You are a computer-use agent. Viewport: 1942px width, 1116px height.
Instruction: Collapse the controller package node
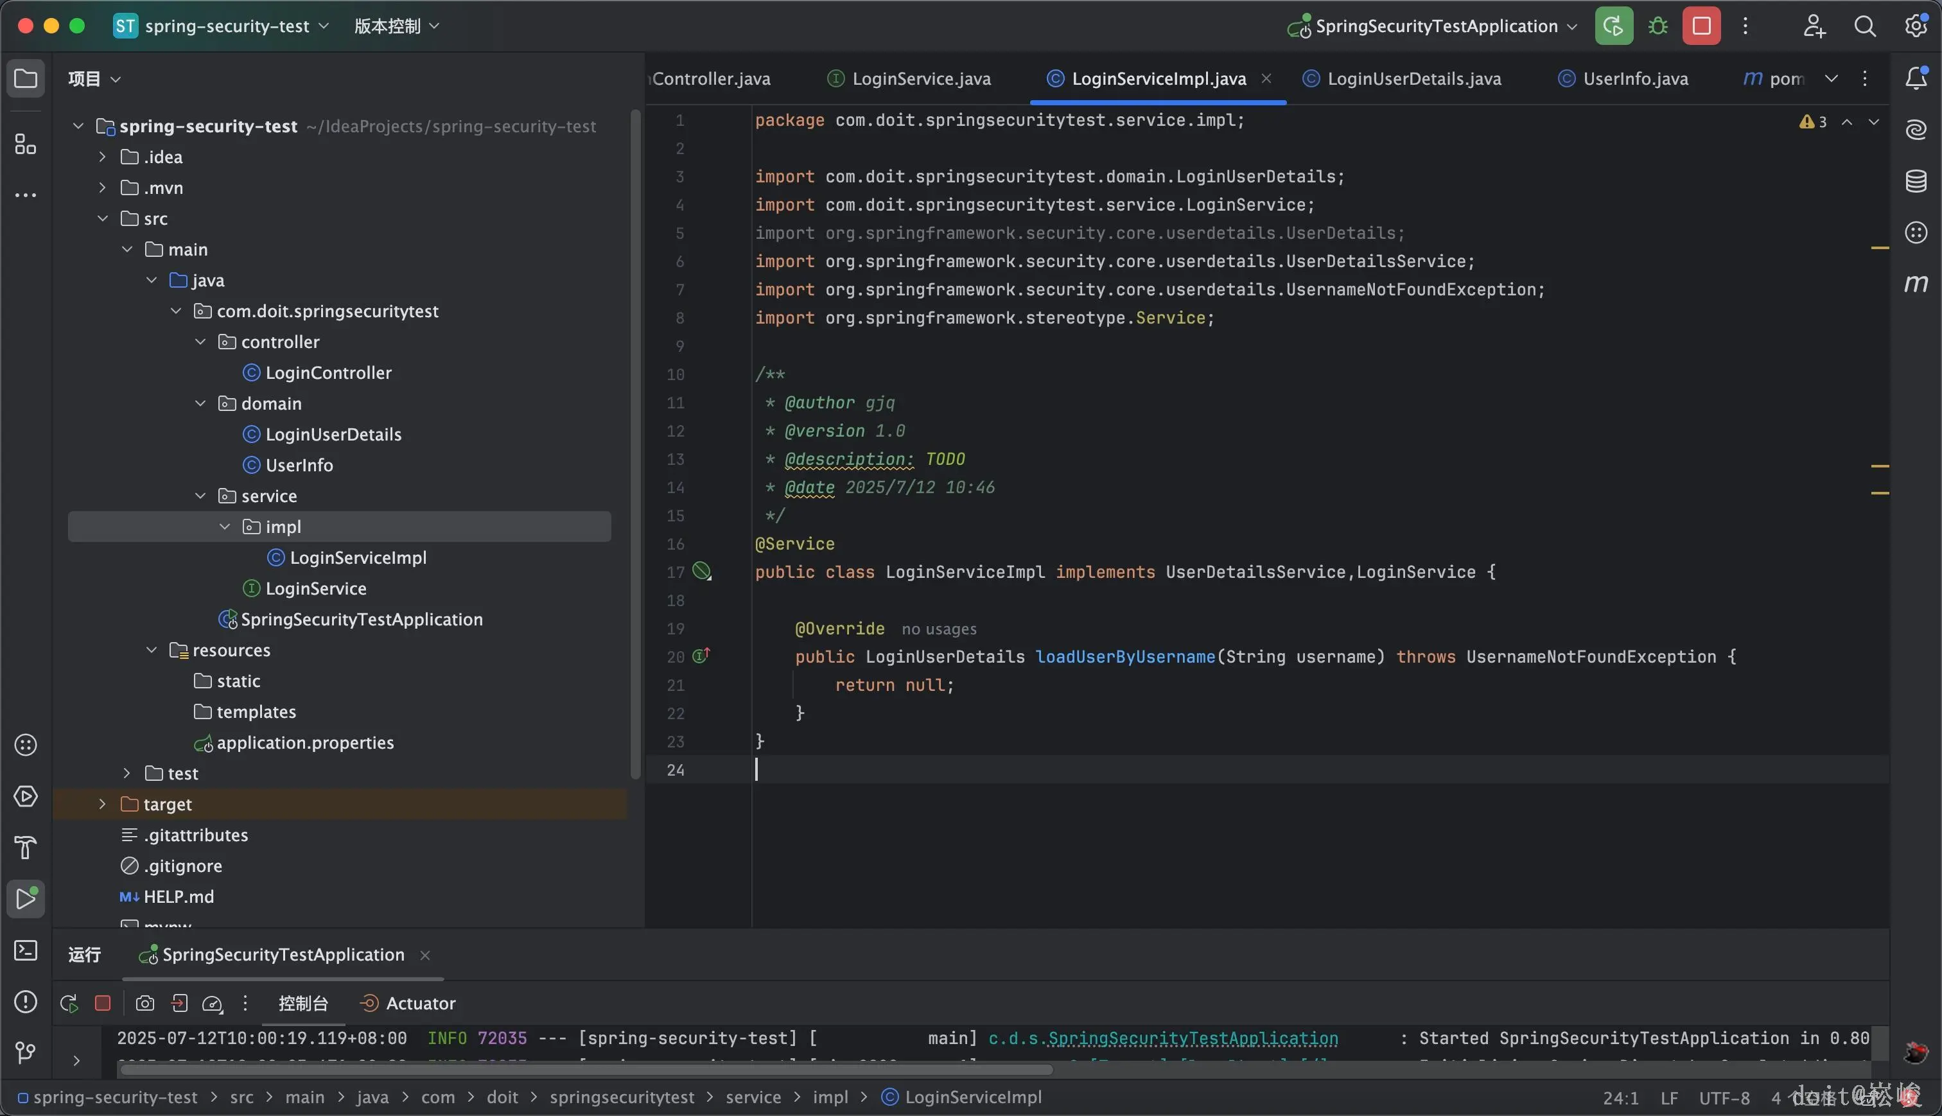(x=201, y=342)
